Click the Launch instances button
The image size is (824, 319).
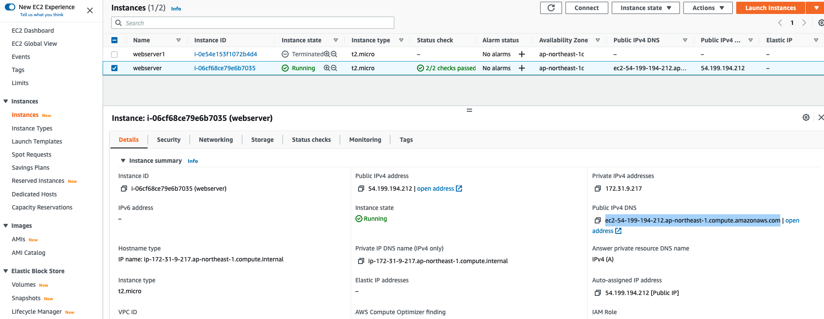770,8
